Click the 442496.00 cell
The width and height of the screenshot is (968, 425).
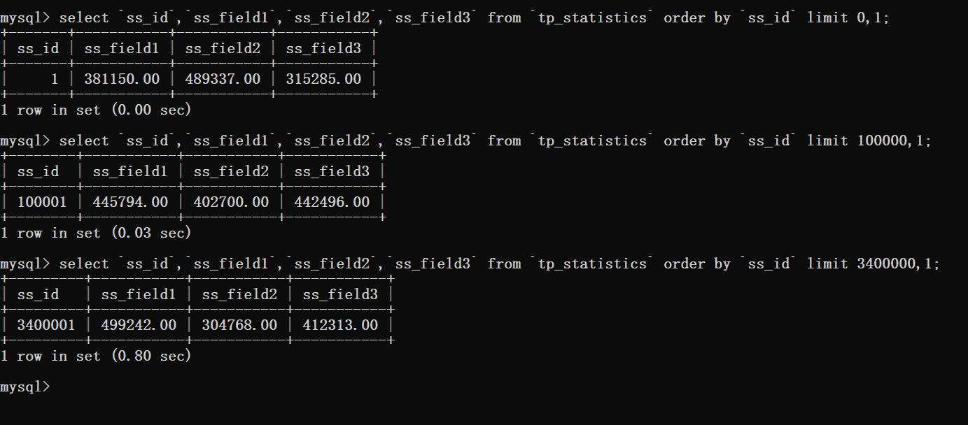pyautogui.click(x=332, y=202)
